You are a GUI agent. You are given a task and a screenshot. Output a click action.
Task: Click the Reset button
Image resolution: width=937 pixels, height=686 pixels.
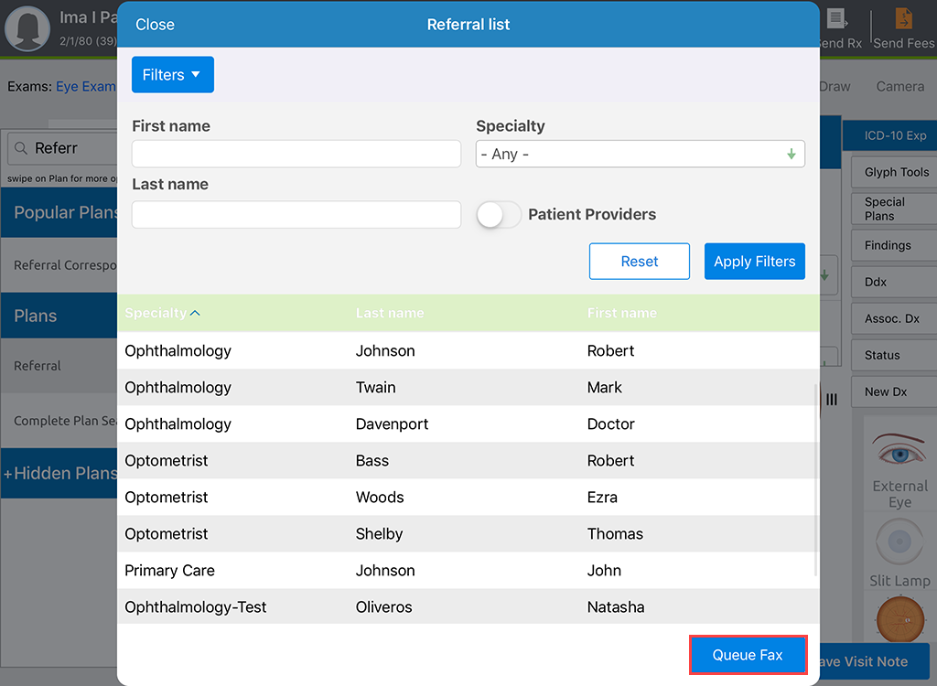640,261
